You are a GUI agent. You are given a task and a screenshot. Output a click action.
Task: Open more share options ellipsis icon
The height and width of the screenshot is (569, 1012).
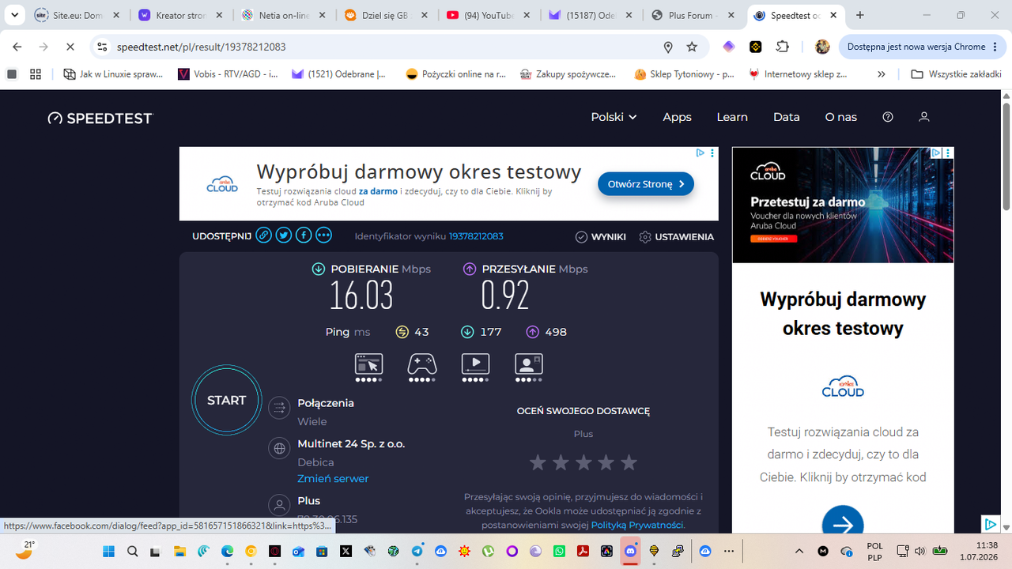pyautogui.click(x=324, y=236)
